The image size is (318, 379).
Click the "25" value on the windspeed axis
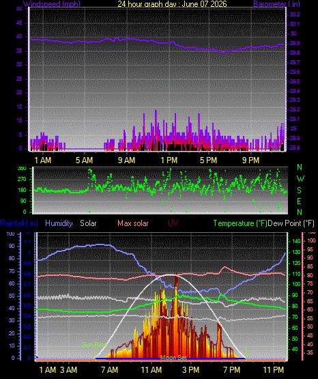click(19, 79)
